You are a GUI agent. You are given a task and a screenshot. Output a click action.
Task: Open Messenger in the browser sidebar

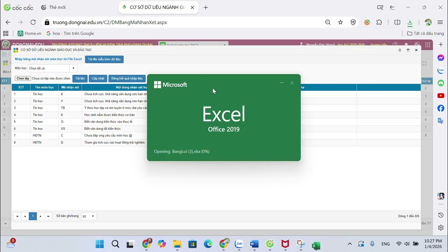click(441, 58)
